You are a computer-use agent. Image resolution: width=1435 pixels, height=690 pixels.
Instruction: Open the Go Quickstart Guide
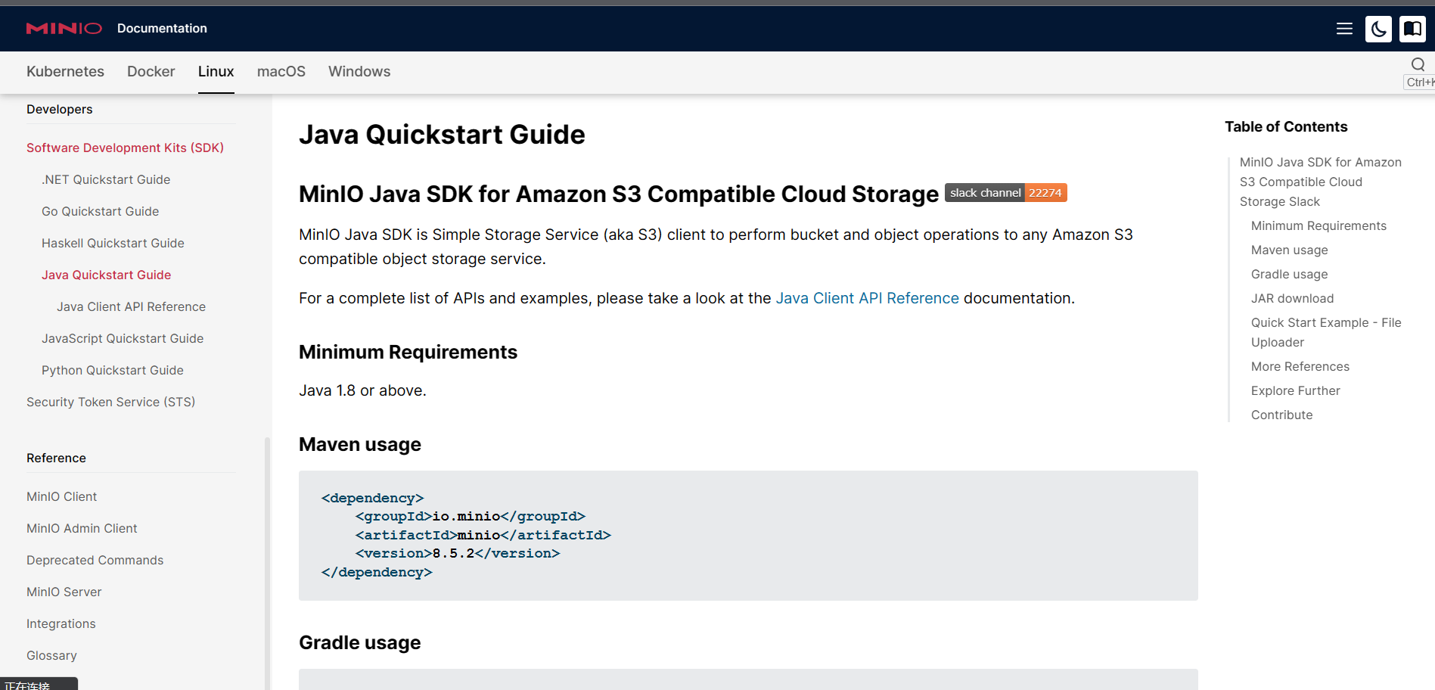pos(100,211)
